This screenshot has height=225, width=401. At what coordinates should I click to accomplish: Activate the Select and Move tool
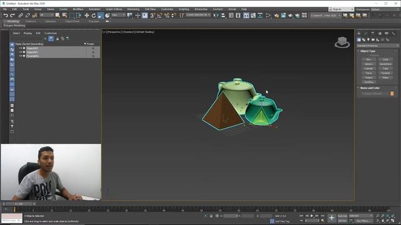[86, 16]
